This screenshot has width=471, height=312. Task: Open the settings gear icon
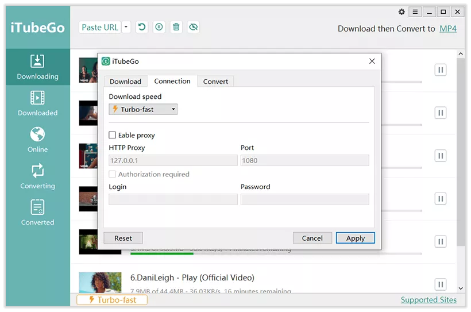click(401, 12)
